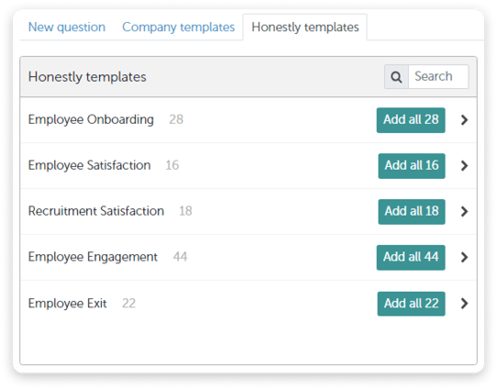Expand Employee Onboarding with its chevron
Screen dimensions: 497x389
(x=464, y=120)
